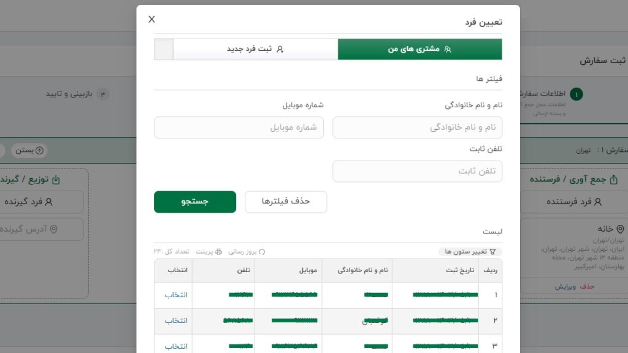Click the بروز رسانی refresh icon
628x353 pixels.
tap(262, 252)
